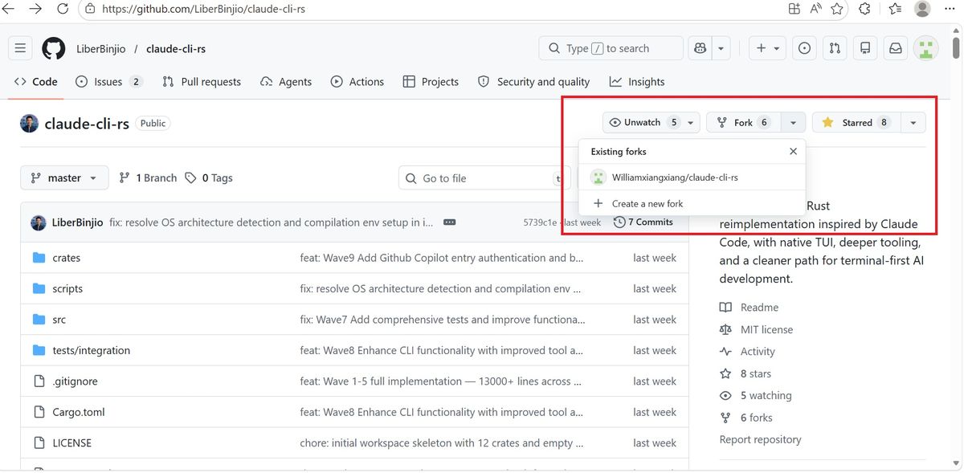Open the master branch dropdown
The width and height of the screenshot is (964, 473).
[x=63, y=178]
